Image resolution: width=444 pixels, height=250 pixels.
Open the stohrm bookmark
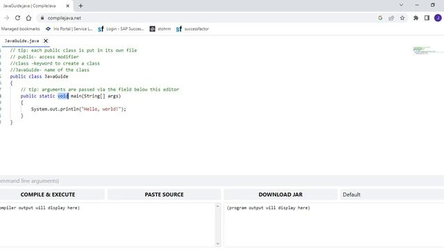pos(160,29)
